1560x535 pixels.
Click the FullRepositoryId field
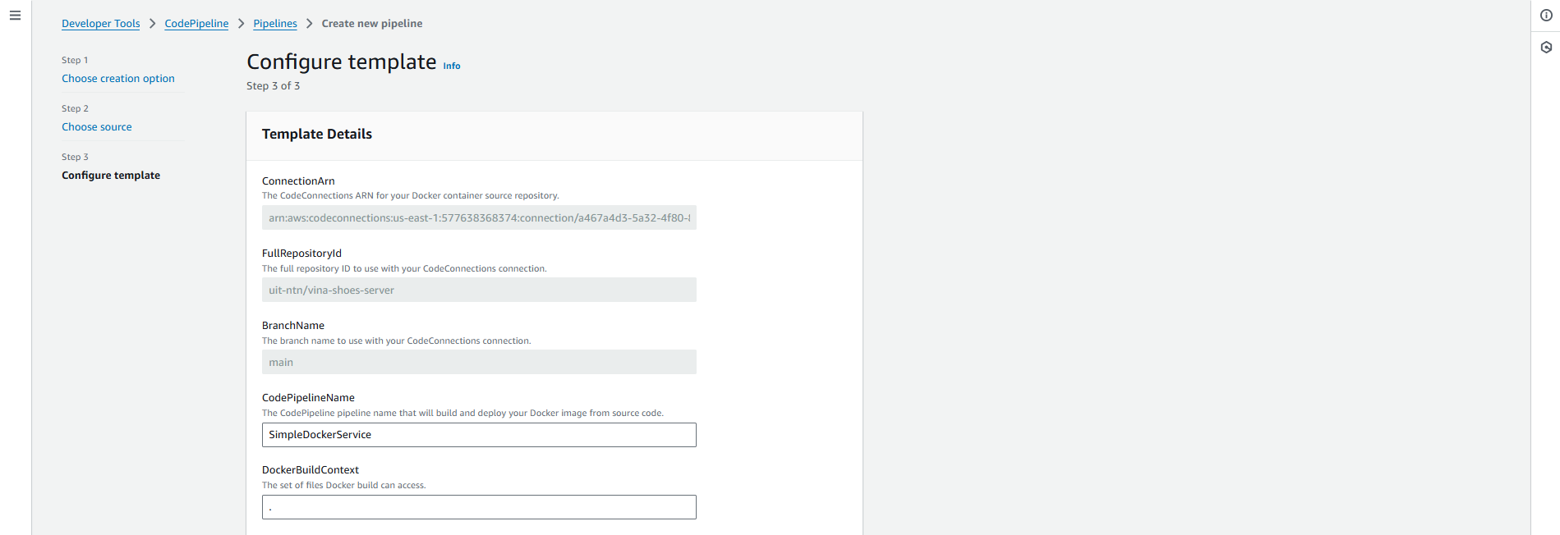point(478,290)
